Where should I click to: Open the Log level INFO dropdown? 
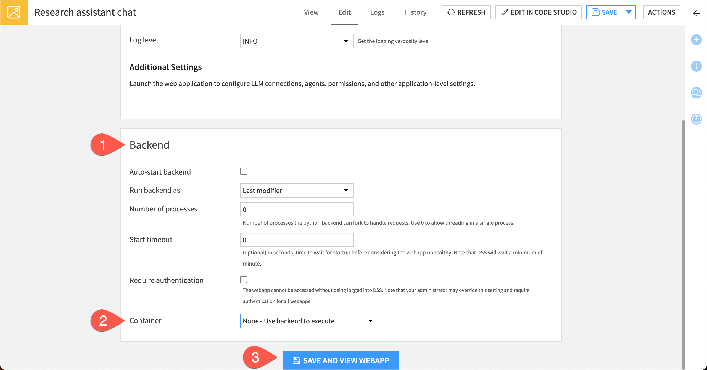point(297,41)
